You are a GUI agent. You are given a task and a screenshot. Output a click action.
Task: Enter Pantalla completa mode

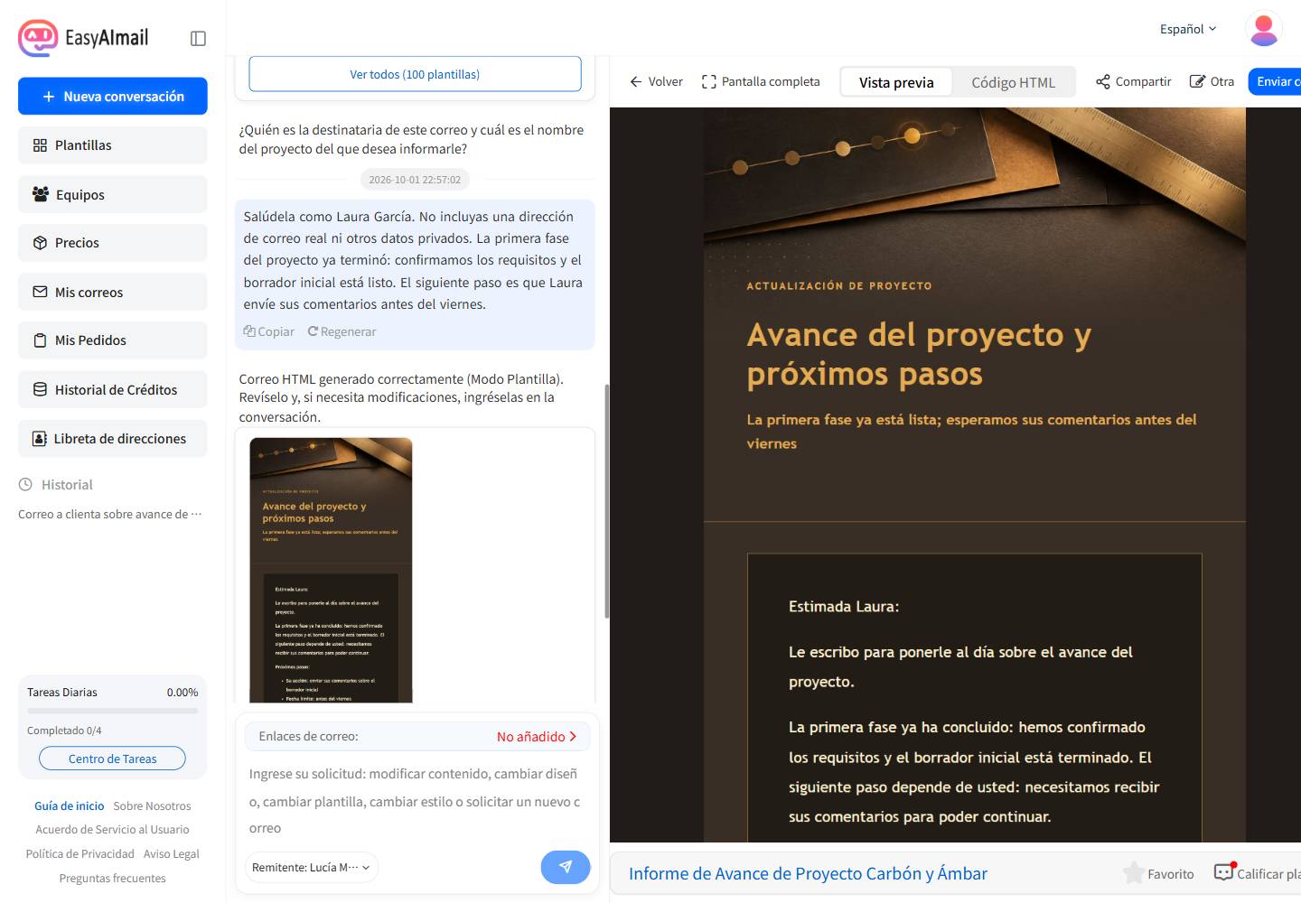(x=761, y=82)
